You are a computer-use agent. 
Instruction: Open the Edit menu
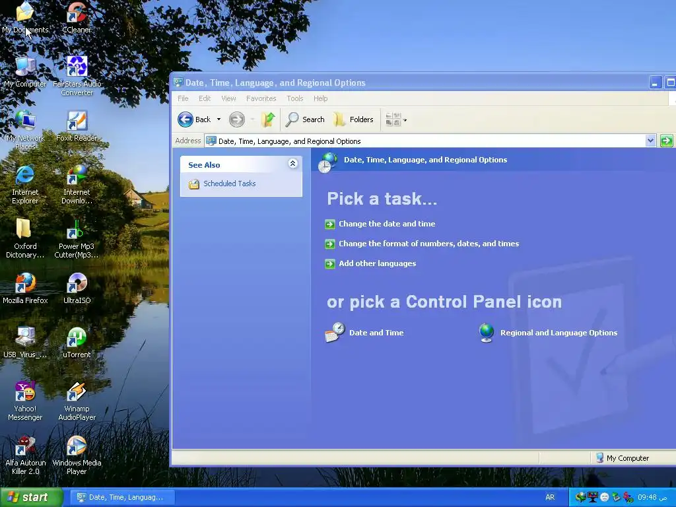(205, 98)
